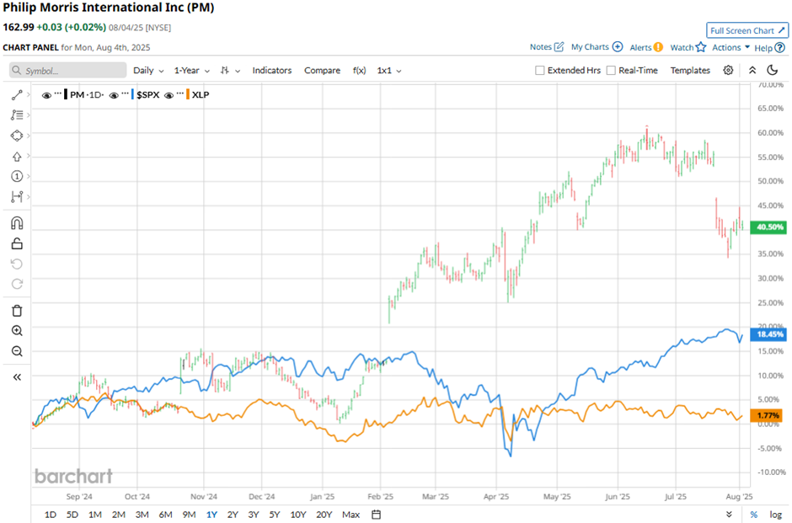Viewport: 792px width, 523px height.
Task: Open Full Screen Chart
Action: (747, 30)
